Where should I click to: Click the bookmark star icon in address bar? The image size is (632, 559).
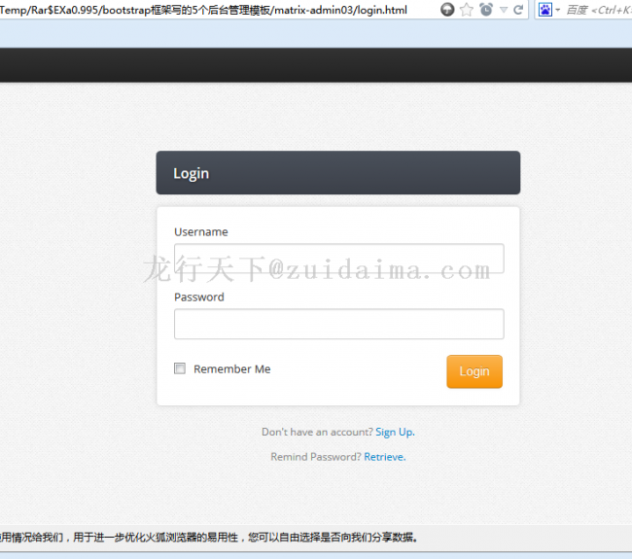point(467,10)
